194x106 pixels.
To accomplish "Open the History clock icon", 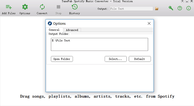I will [75, 7].
